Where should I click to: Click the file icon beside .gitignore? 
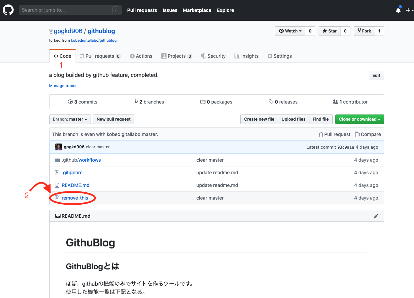point(57,173)
